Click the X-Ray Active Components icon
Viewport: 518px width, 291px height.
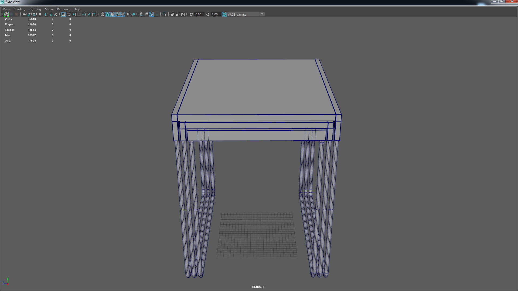178,14
